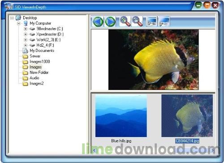The height and width of the screenshot is (163, 224).
Task: Expand the Hd2_4 (F:) drive node
Action: [26, 45]
